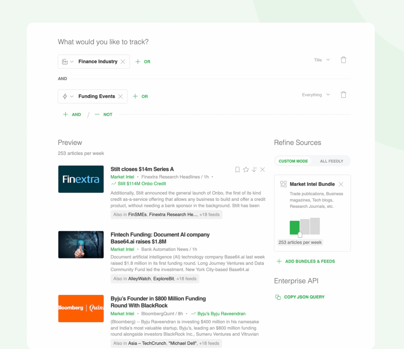The height and width of the screenshot is (349, 404).
Task: Open the Everything scope dropdown
Action: click(316, 95)
